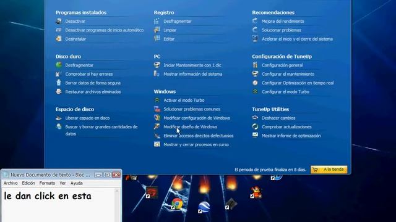The image size is (396, 222).
Task: Close the Notepad window
Action: point(116,175)
